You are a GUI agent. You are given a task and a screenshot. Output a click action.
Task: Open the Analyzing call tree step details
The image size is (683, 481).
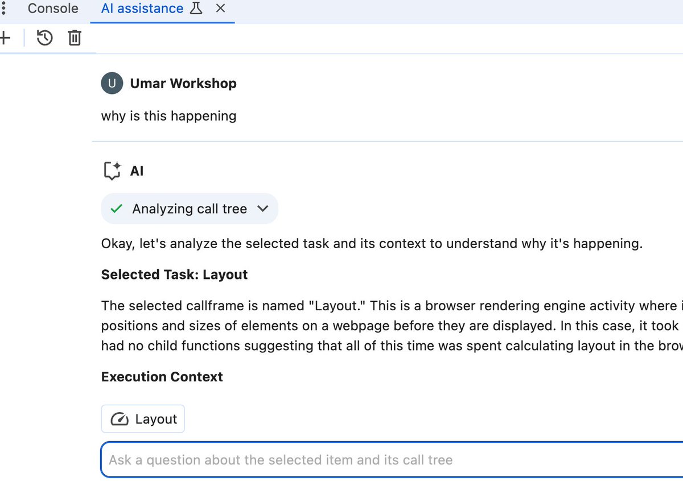(x=190, y=209)
